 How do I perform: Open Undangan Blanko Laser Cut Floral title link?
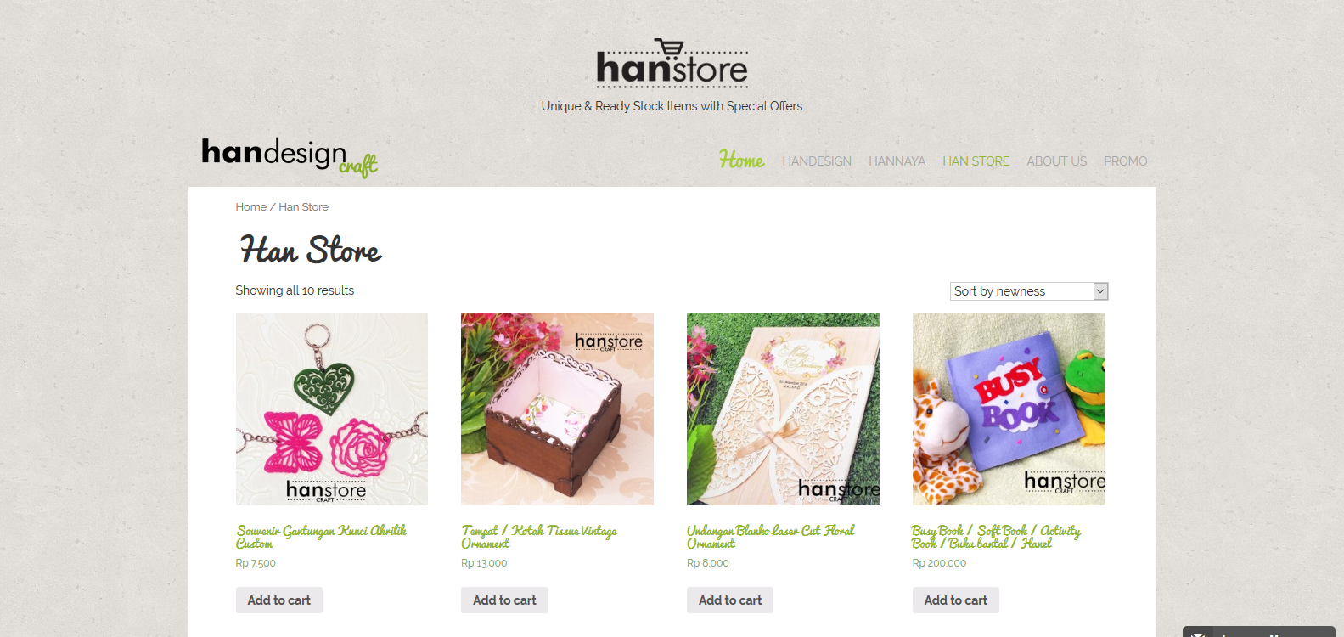tap(770, 537)
